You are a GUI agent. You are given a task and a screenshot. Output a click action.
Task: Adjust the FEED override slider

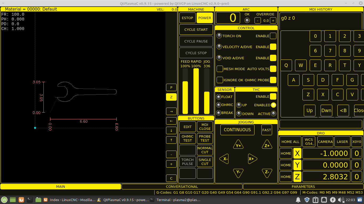coord(185,91)
